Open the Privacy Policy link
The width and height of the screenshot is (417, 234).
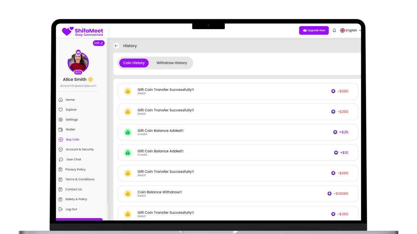tap(75, 170)
